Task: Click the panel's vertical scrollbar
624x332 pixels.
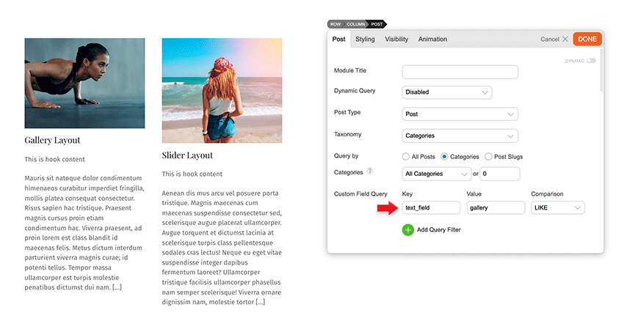Action: pyautogui.click(x=601, y=70)
